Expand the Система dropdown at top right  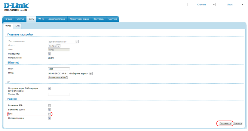[201, 5]
